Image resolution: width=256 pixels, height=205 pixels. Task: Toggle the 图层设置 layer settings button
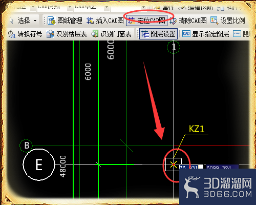tap(158, 34)
